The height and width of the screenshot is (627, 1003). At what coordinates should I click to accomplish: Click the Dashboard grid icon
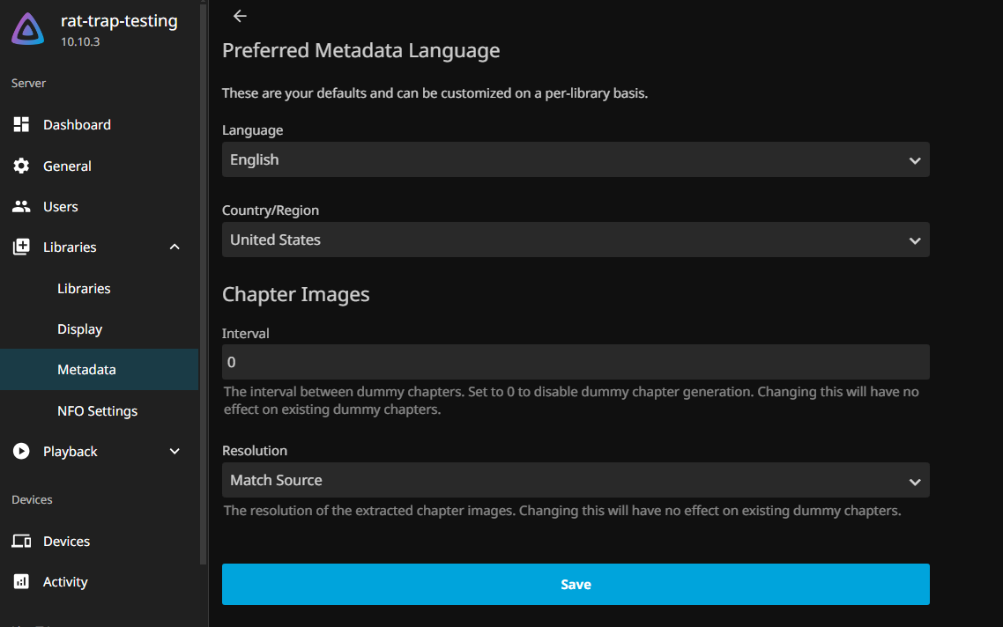pos(22,125)
